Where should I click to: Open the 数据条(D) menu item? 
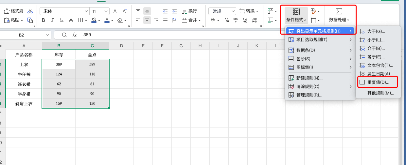[x=306, y=50]
